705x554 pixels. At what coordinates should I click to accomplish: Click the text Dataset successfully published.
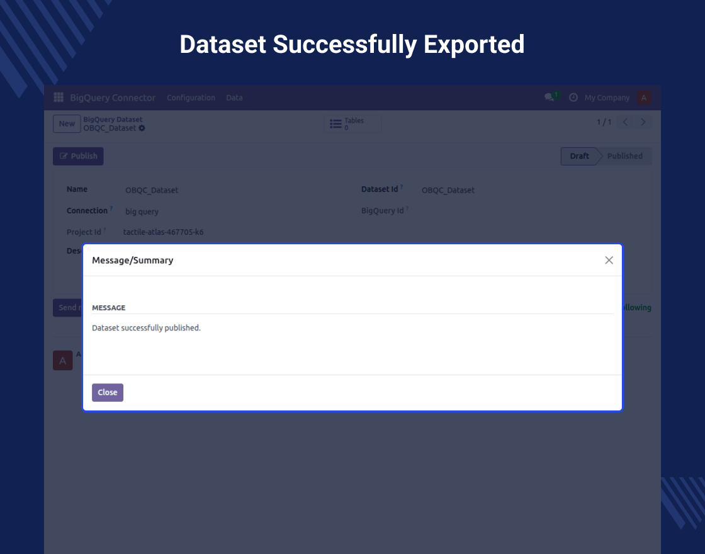coord(146,328)
